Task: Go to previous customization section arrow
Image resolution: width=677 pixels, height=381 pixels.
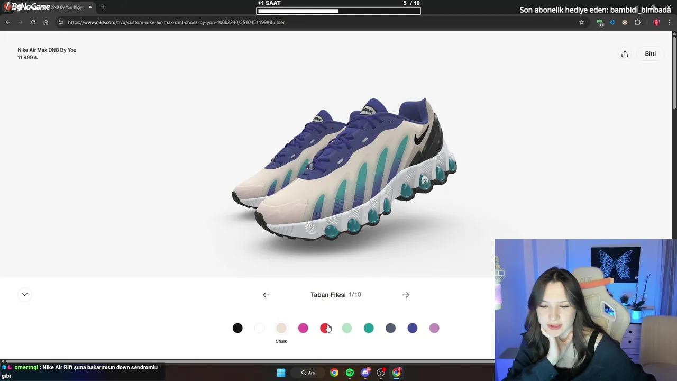Action: click(x=266, y=295)
